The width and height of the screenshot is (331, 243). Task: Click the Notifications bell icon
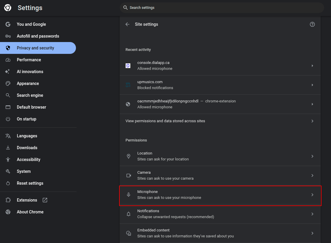(129, 214)
